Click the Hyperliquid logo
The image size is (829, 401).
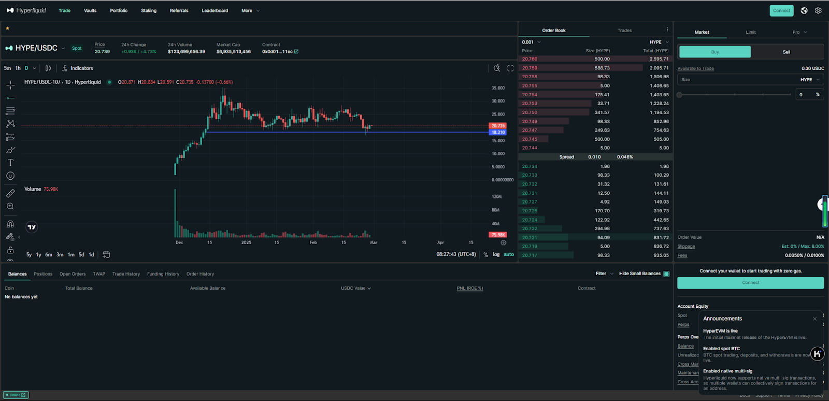(x=26, y=10)
